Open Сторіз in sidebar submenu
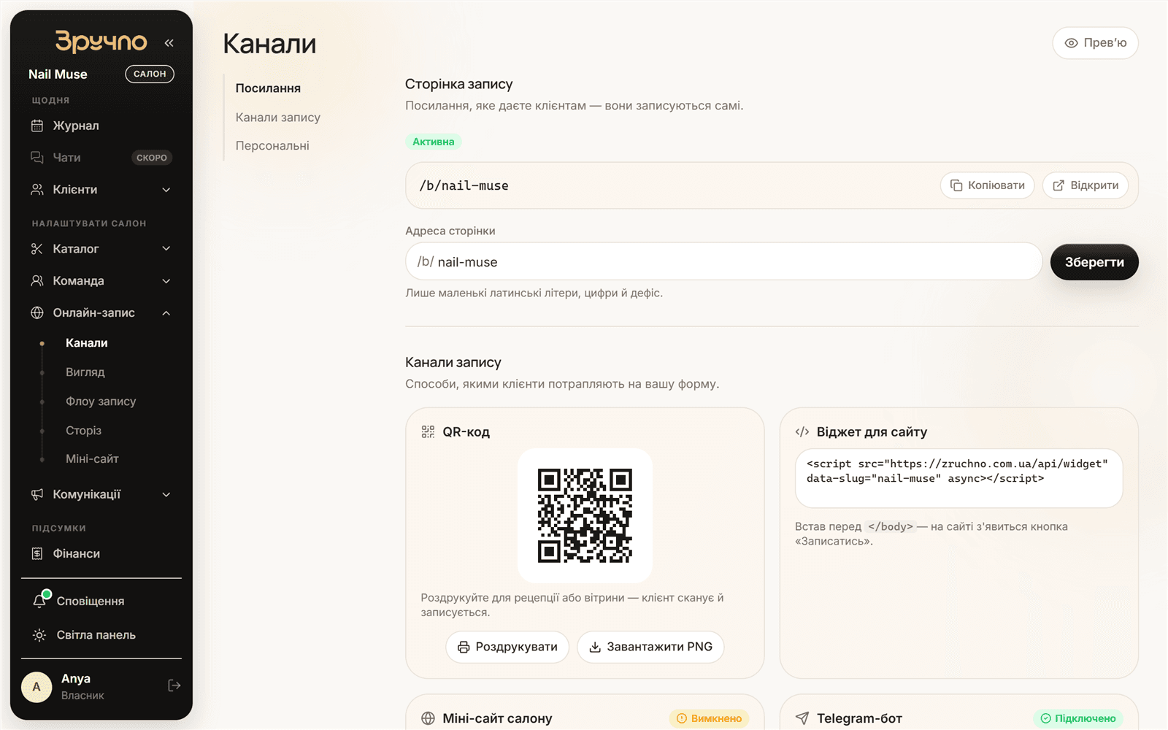1168x730 pixels. pyautogui.click(x=83, y=431)
